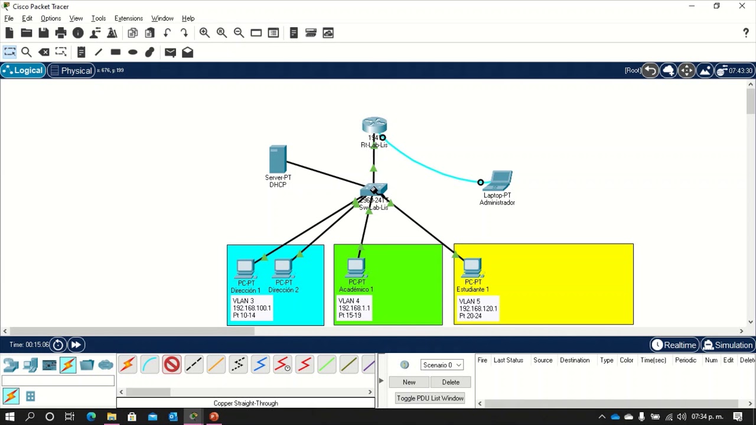756x425 pixels.
Task: Pick the Inspect magnifier tool
Action: tap(27, 52)
